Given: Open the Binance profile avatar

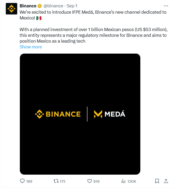Looking at the screenshot, I should click(x=12, y=9).
